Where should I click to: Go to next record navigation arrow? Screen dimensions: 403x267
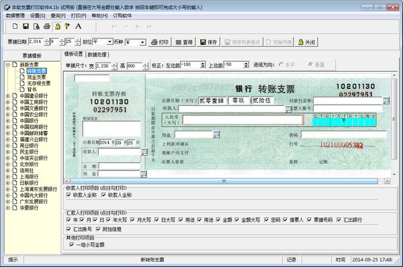pos(138,27)
